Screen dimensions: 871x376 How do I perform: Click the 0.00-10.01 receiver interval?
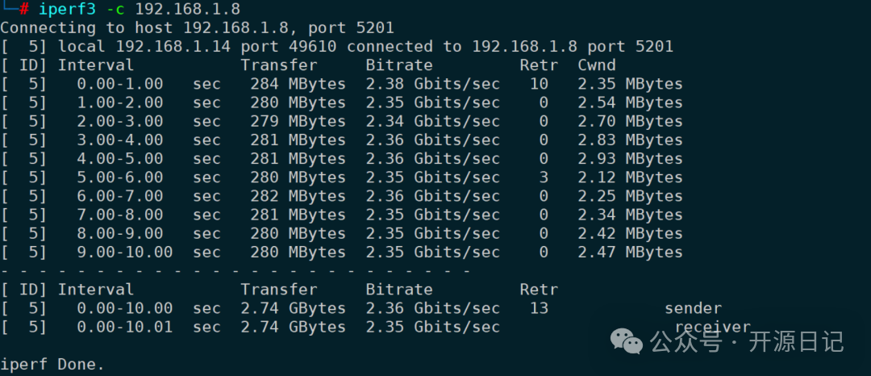125,327
